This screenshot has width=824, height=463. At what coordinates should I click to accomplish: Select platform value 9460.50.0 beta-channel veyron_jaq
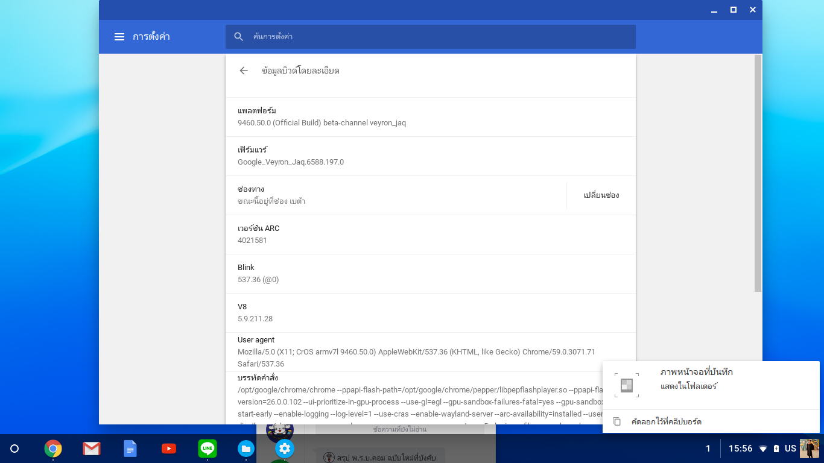[x=322, y=123]
